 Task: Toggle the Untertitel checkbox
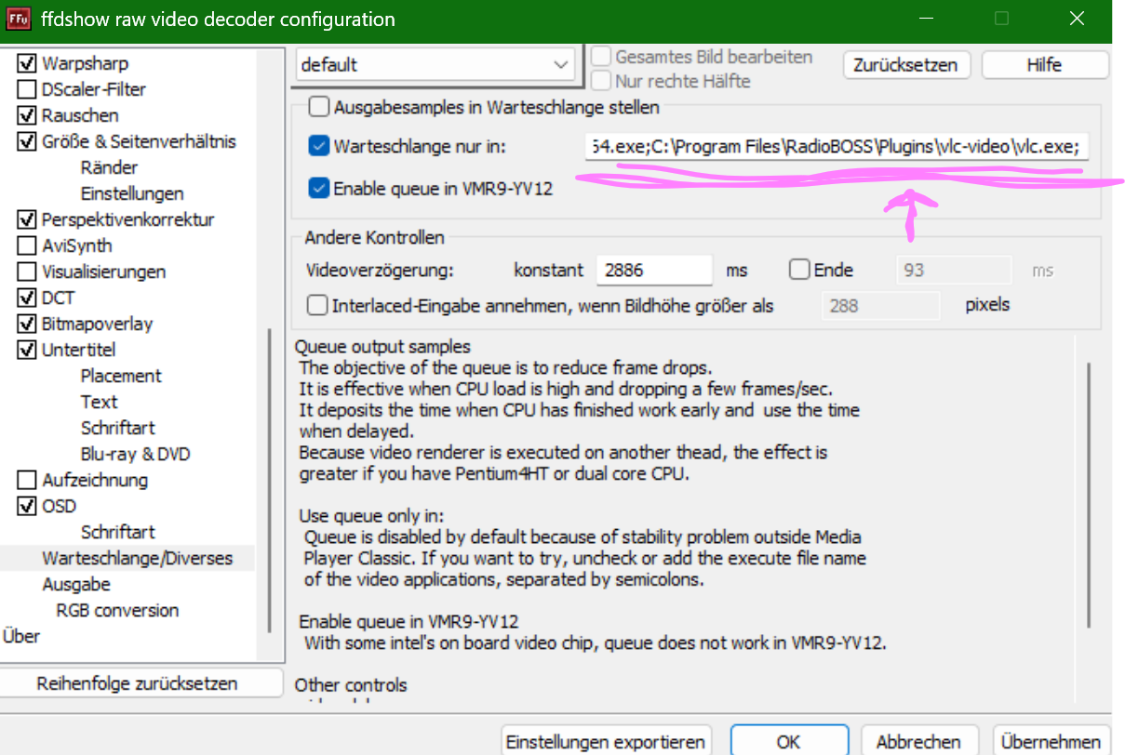click(26, 351)
